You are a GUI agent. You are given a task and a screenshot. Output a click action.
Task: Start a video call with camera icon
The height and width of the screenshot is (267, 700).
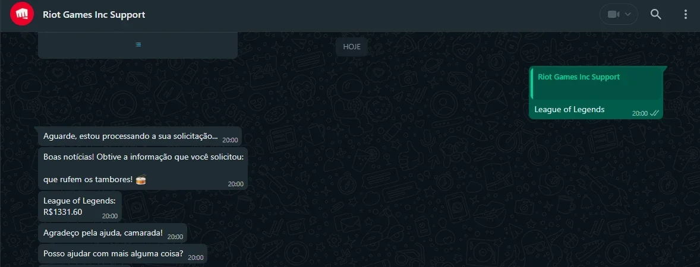pos(613,14)
